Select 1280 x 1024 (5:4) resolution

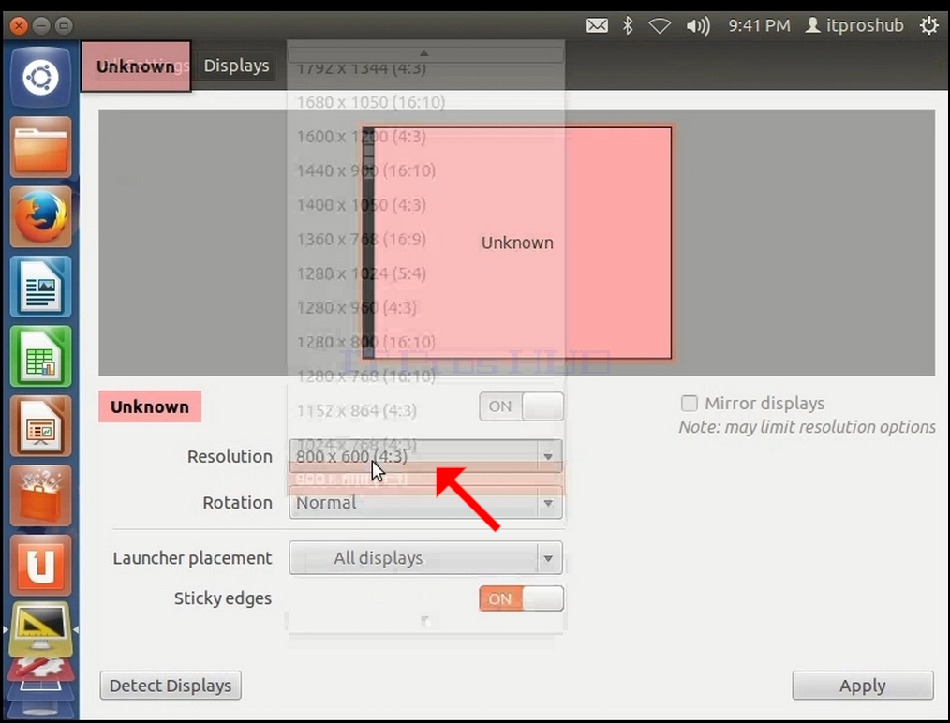click(x=426, y=273)
